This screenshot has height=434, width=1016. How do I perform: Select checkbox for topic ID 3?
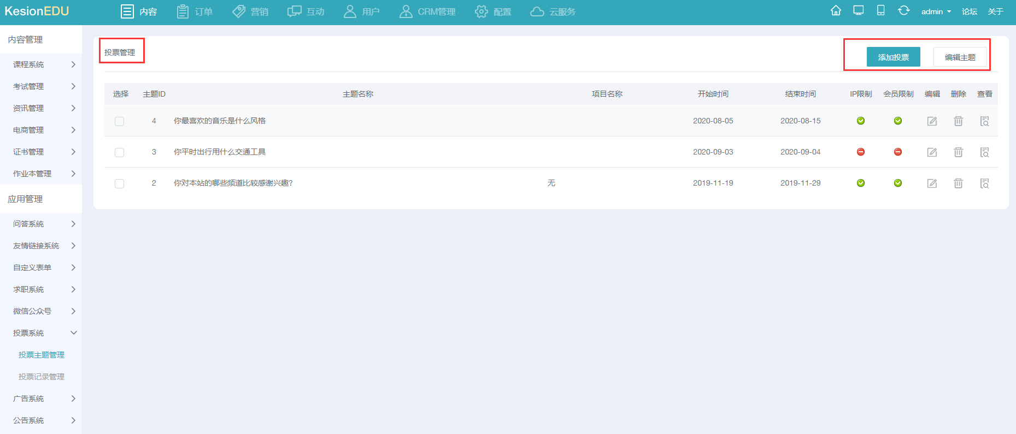pos(119,152)
